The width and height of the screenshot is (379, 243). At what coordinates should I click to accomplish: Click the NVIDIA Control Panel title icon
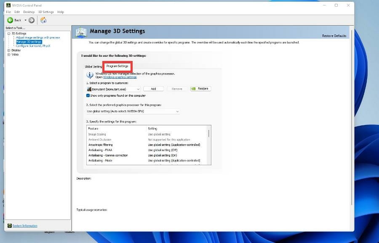pos(8,5)
